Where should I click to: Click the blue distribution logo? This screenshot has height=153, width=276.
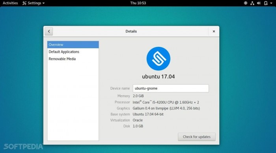pos(159,59)
